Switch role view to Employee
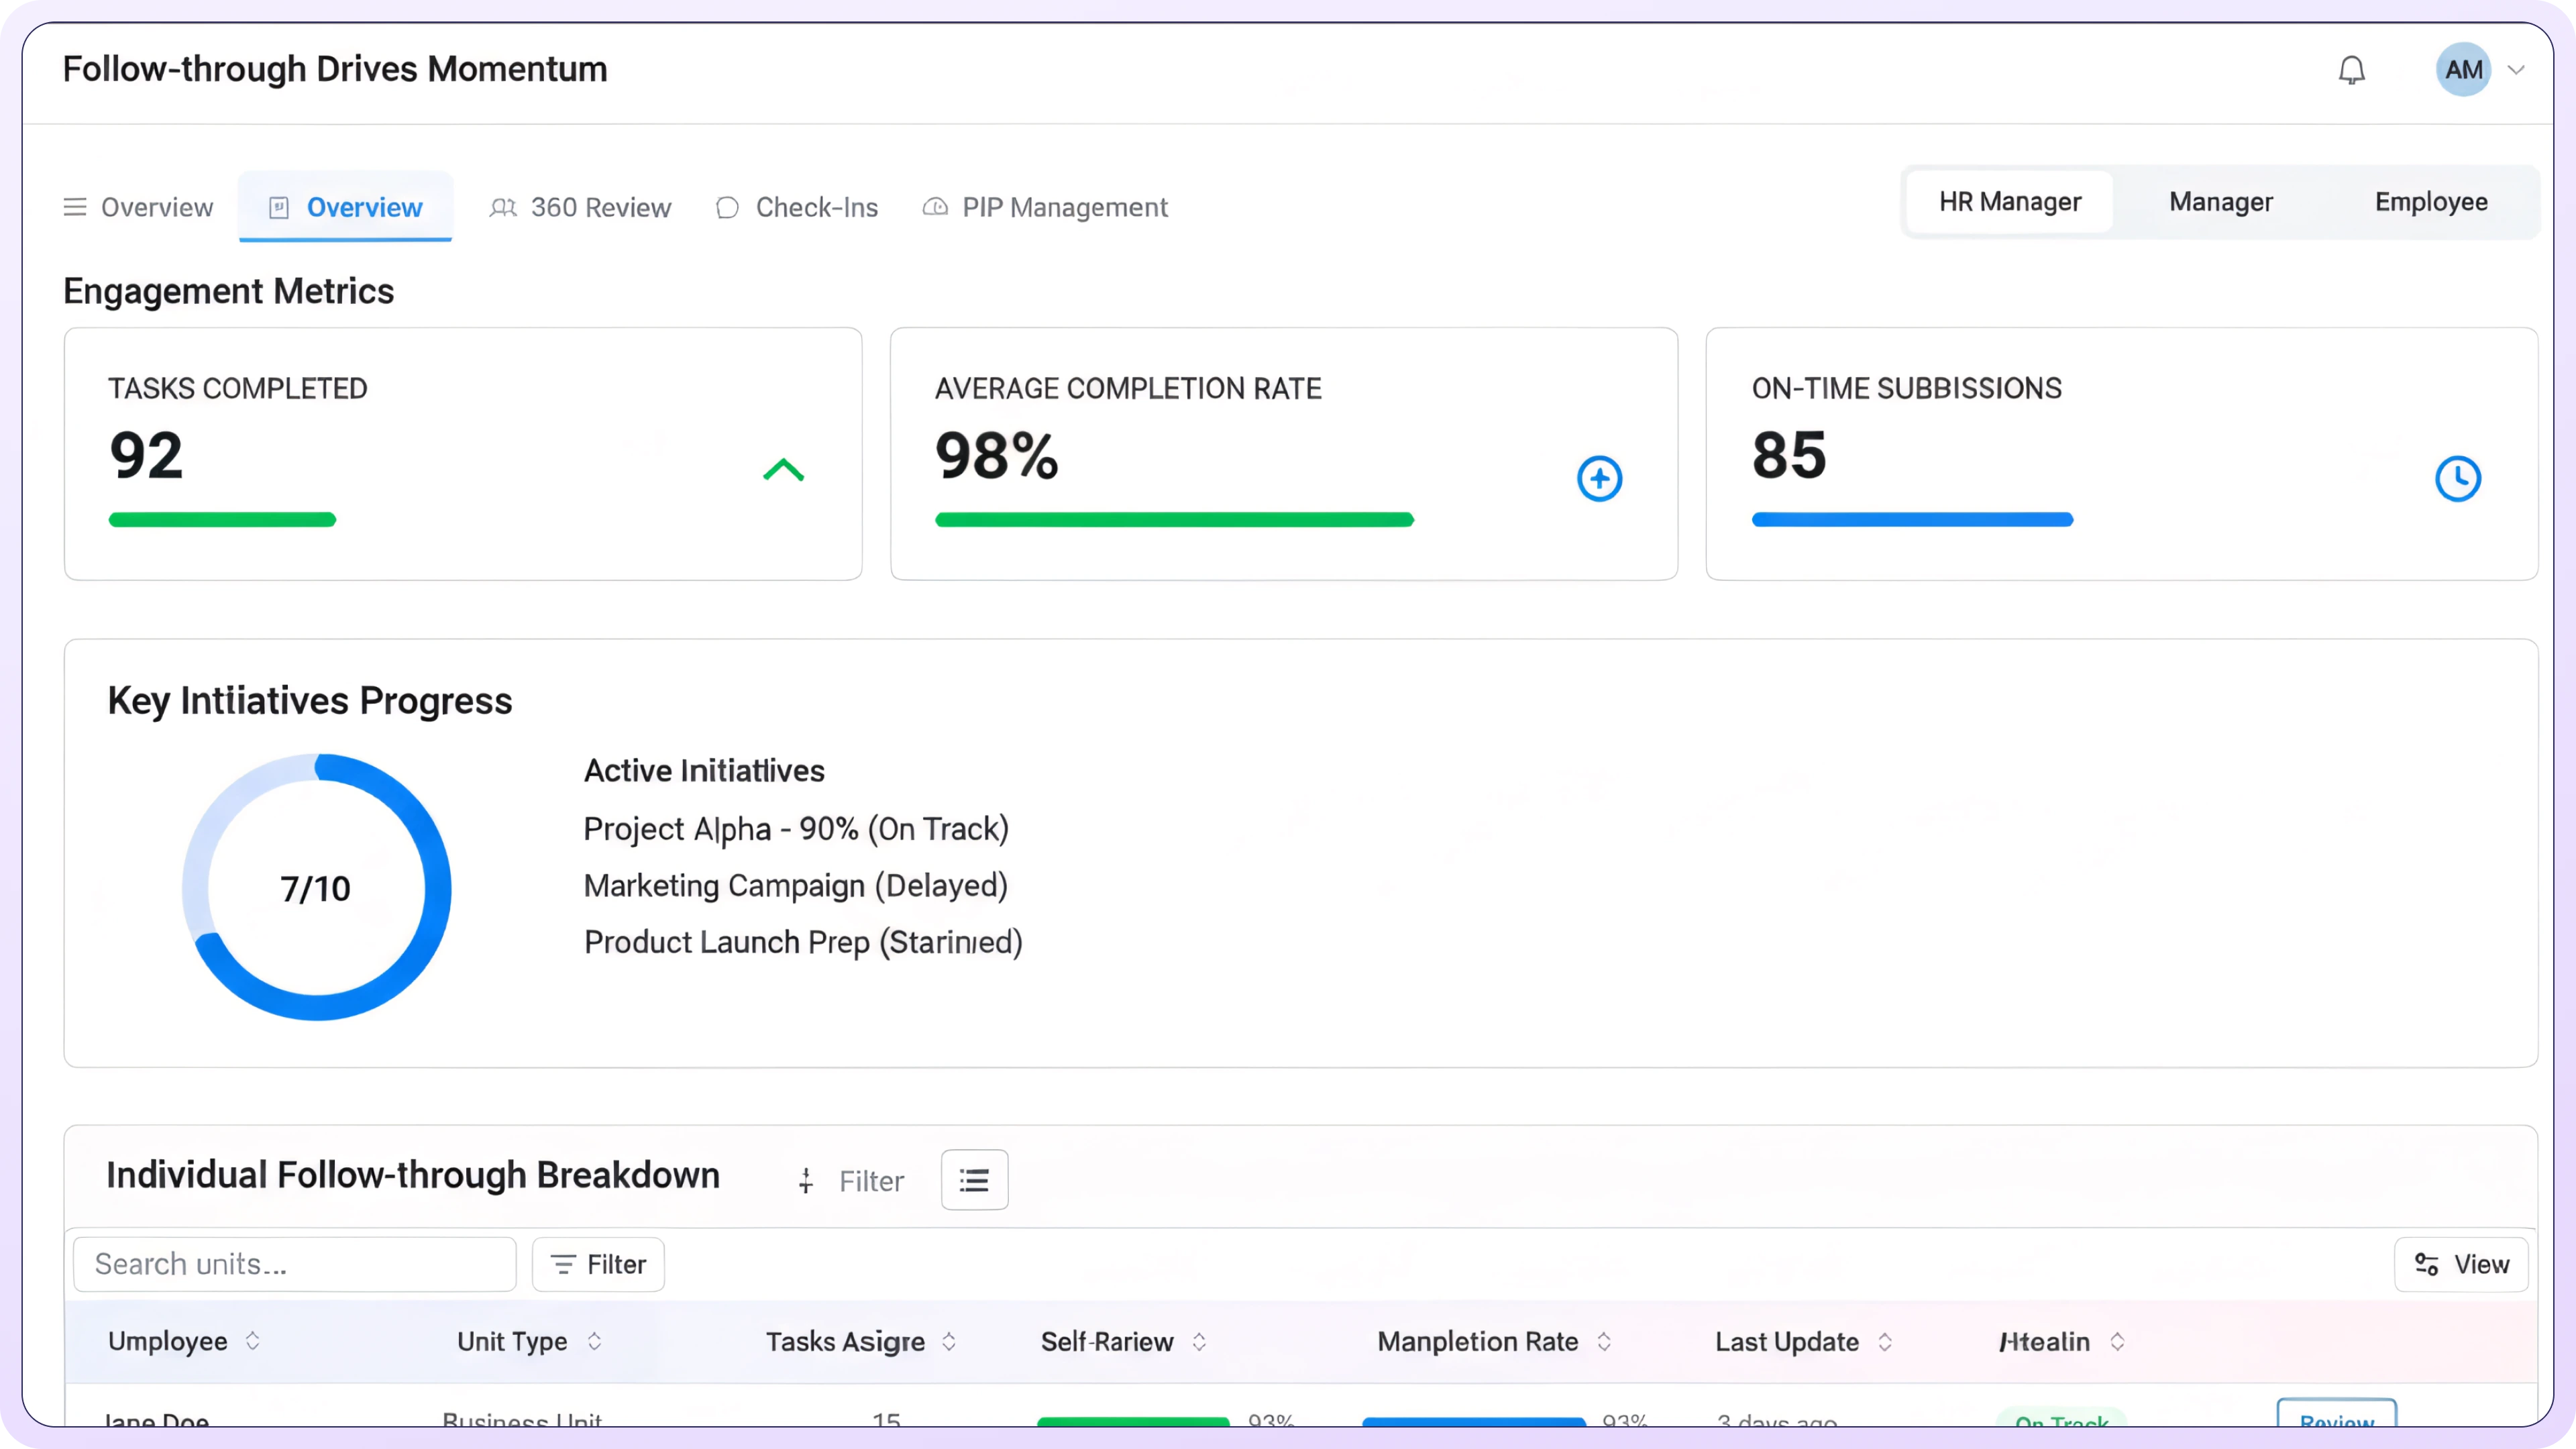Screen dimensions: 2576x1449 pyautogui.click(x=2430, y=202)
